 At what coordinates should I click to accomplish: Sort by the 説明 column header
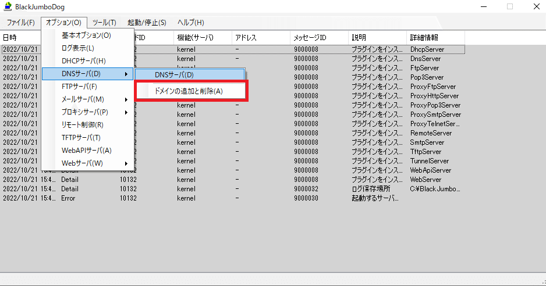[x=377, y=38]
